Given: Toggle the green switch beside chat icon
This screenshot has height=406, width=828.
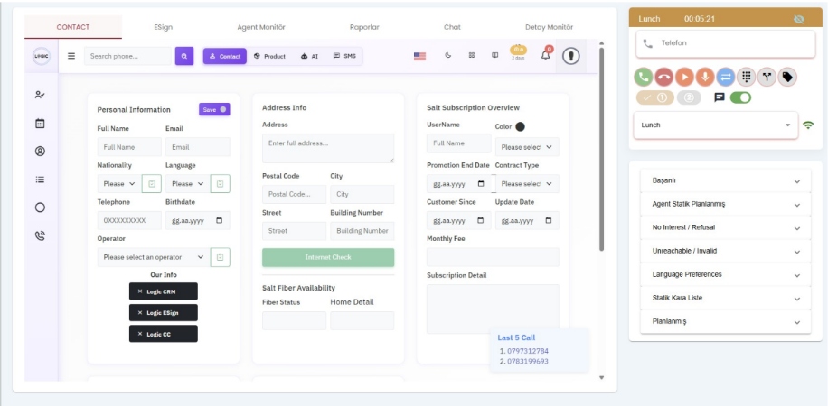Looking at the screenshot, I should click(x=741, y=97).
